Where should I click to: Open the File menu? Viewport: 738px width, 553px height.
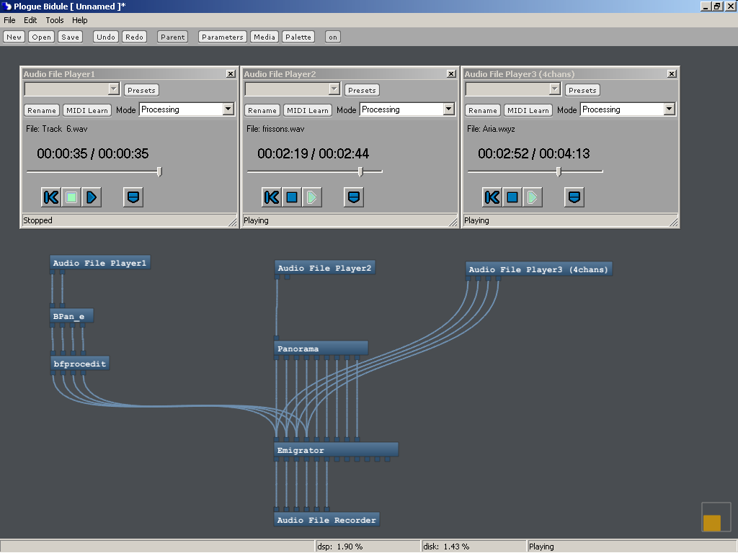tap(9, 20)
